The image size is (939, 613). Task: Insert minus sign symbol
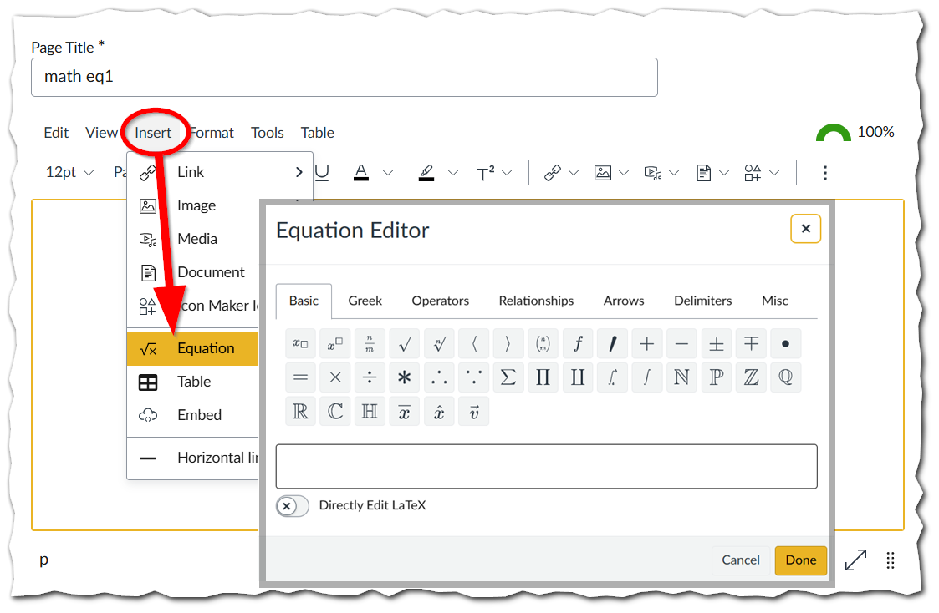click(x=681, y=344)
